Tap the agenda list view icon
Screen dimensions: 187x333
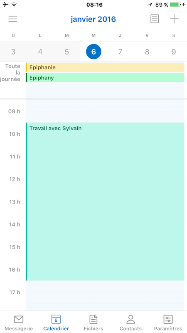(x=155, y=19)
